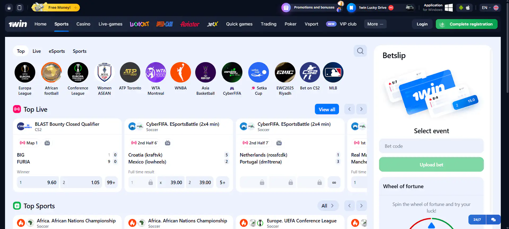Select the WTA Montreal icon
The image size is (509, 229).
pyautogui.click(x=156, y=72)
